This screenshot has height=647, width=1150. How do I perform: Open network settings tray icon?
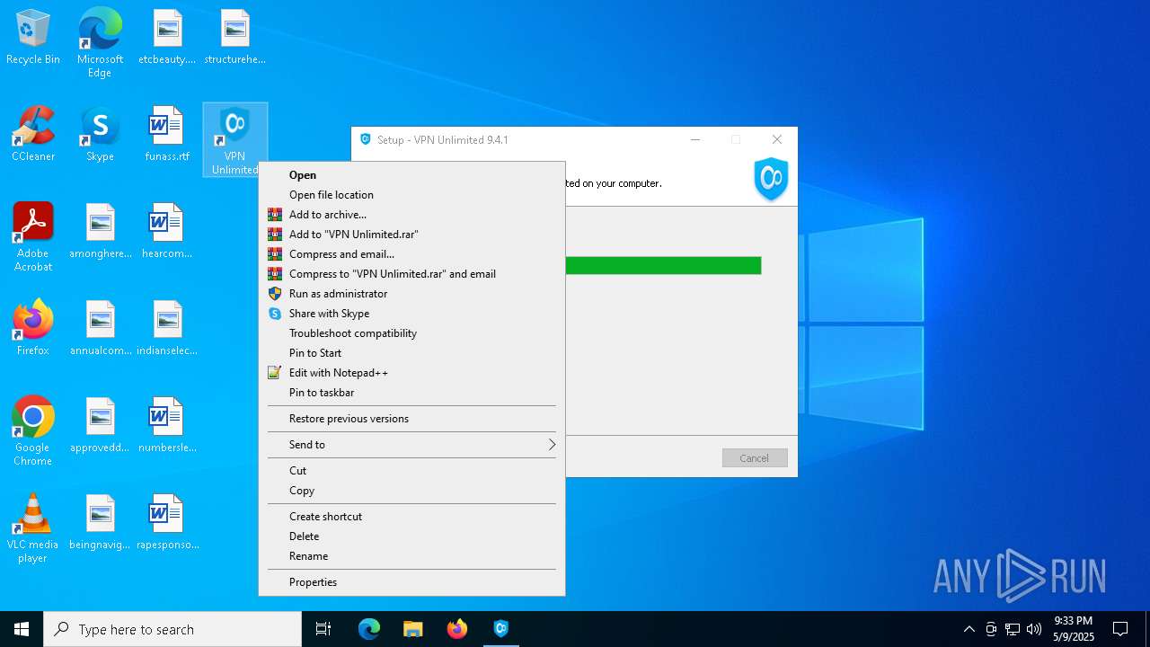pos(1013,629)
